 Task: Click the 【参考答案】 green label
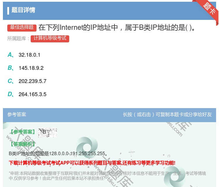tap(23, 132)
